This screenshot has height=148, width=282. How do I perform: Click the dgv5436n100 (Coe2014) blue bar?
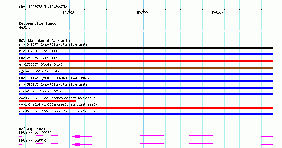[x=146, y=74]
